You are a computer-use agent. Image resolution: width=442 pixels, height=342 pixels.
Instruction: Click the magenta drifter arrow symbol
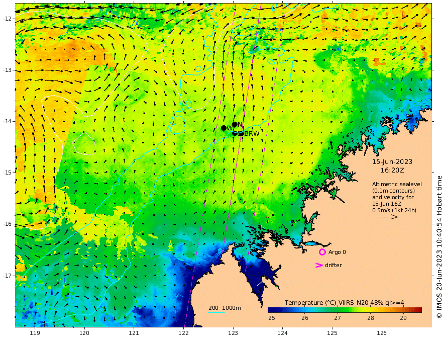coord(319,265)
